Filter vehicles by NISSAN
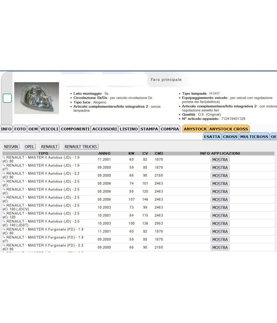The height and width of the screenshot is (323, 277). 11,147
